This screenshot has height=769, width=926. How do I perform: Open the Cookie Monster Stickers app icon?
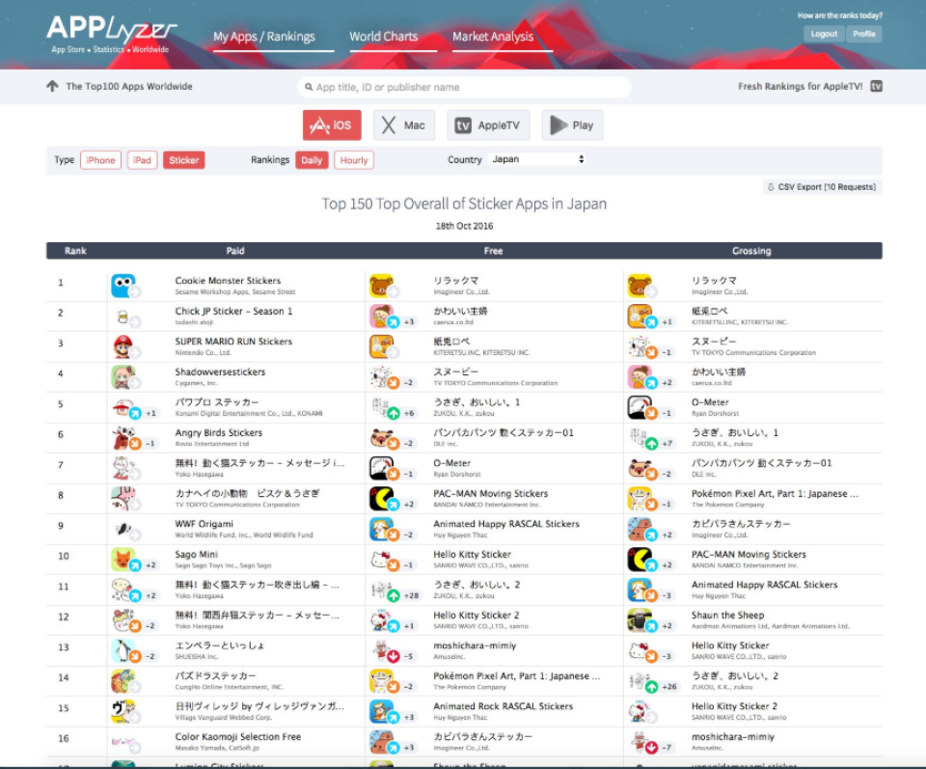(124, 283)
